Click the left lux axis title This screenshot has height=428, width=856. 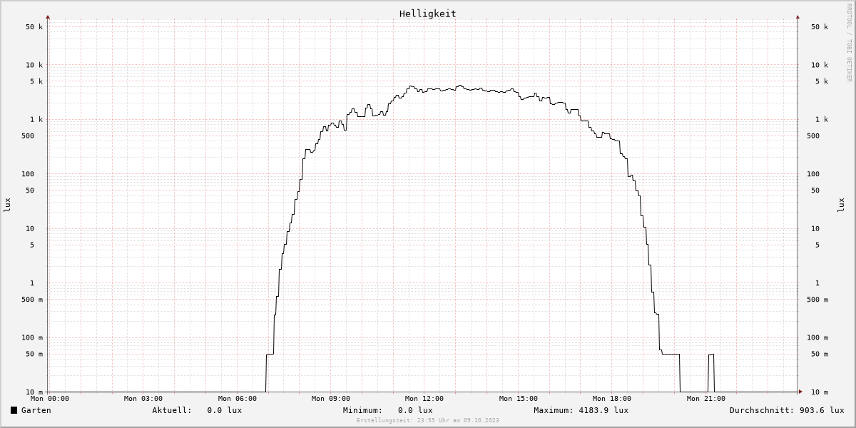7,205
